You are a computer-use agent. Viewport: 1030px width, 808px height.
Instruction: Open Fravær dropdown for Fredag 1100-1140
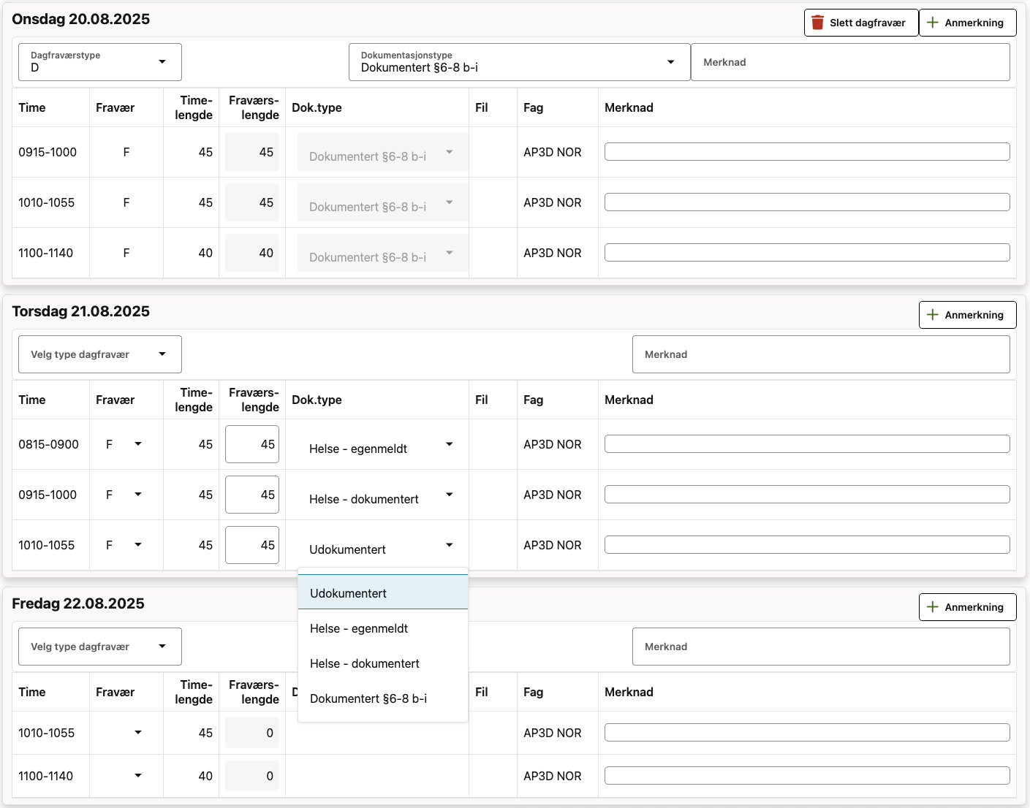[x=125, y=776]
